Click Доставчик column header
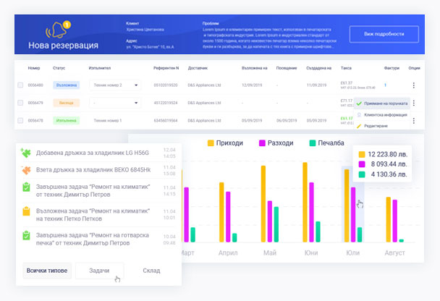Screen dimensions: 440x301 click(x=198, y=68)
